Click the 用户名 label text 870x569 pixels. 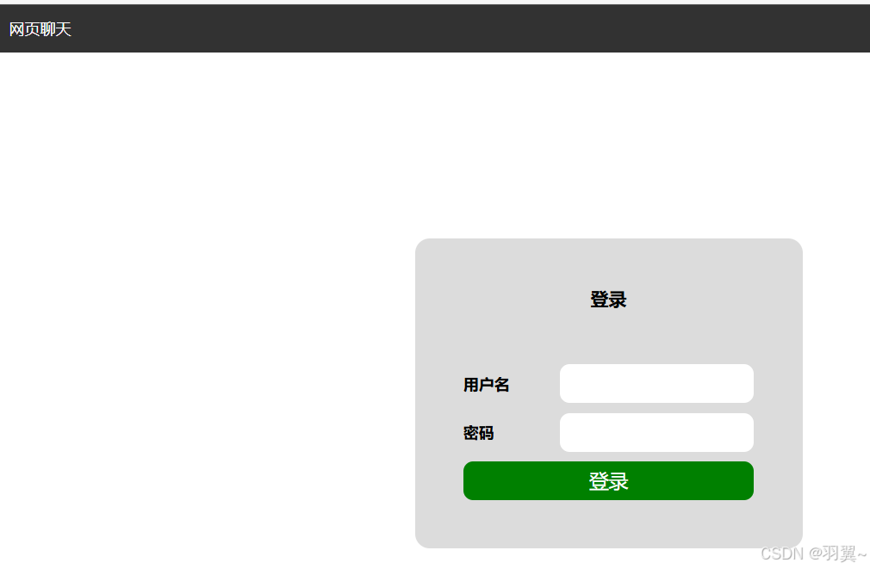tap(486, 384)
